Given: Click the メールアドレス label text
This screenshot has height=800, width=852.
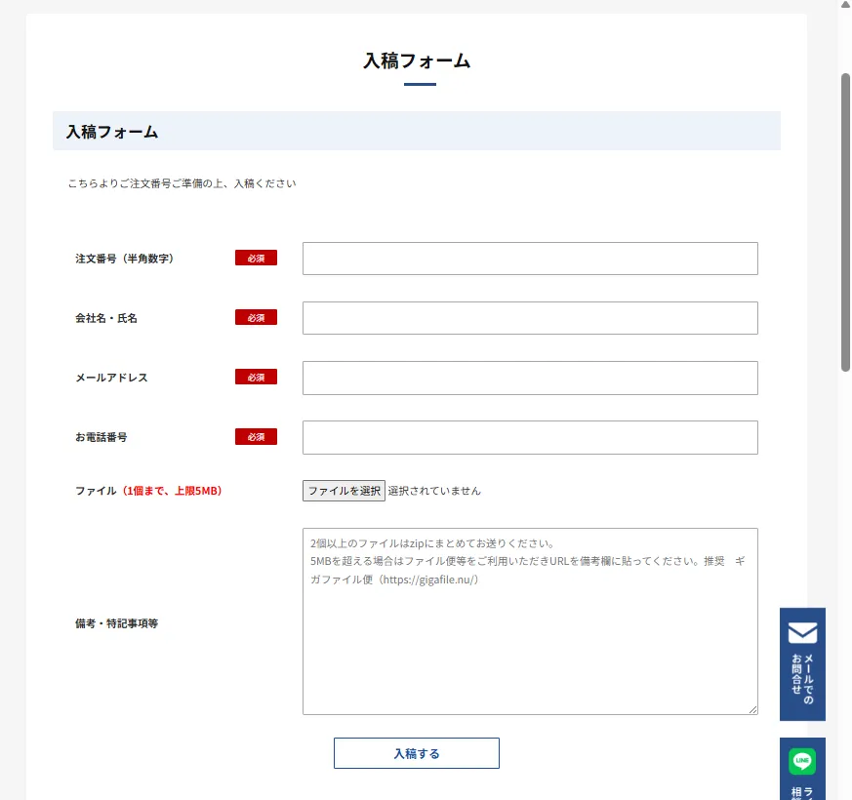Looking at the screenshot, I should [111, 378].
